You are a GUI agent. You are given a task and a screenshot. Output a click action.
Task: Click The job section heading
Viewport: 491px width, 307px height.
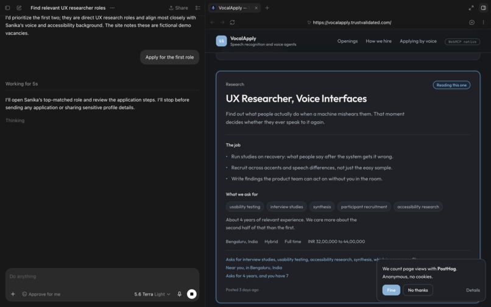233,145
